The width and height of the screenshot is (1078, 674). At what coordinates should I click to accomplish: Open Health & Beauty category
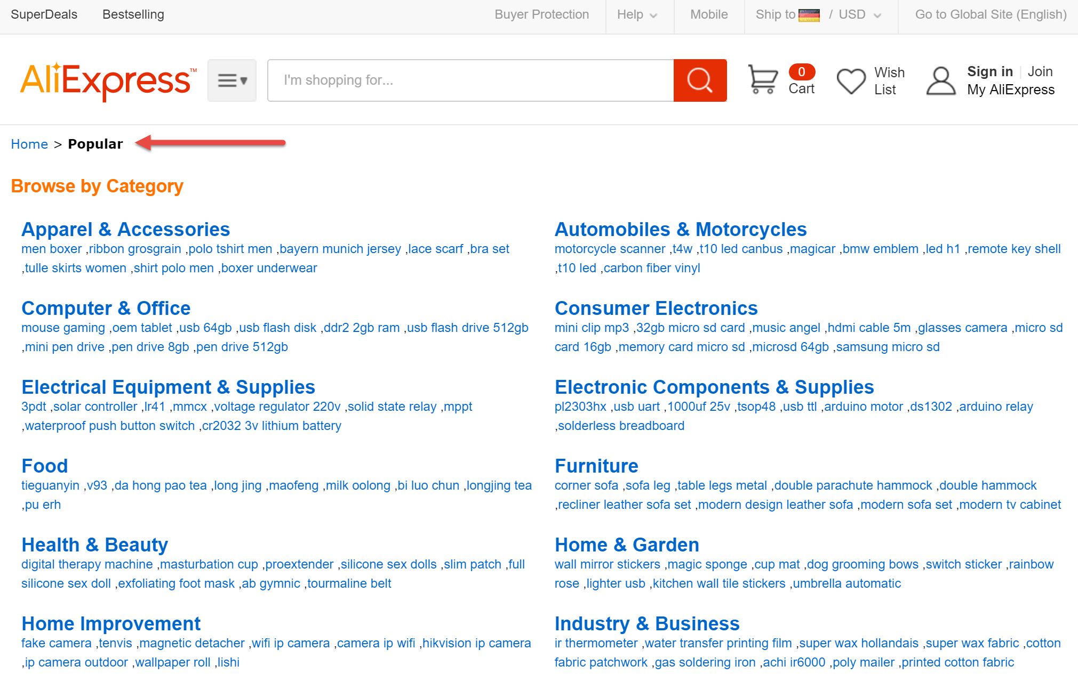coord(94,545)
